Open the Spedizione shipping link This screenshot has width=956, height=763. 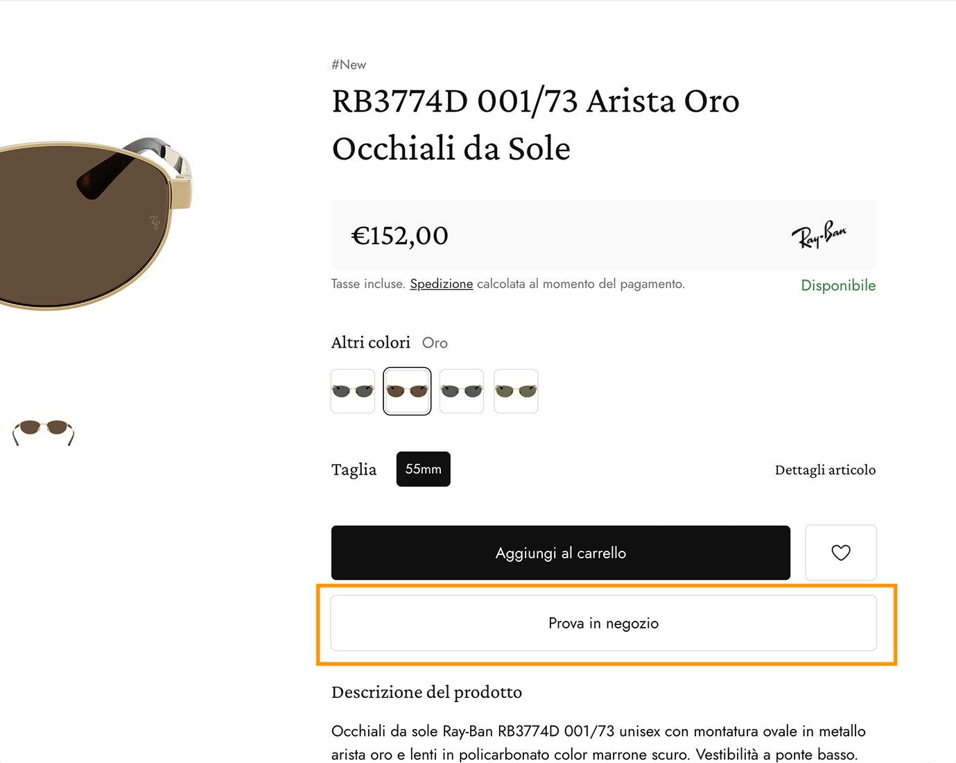click(441, 284)
